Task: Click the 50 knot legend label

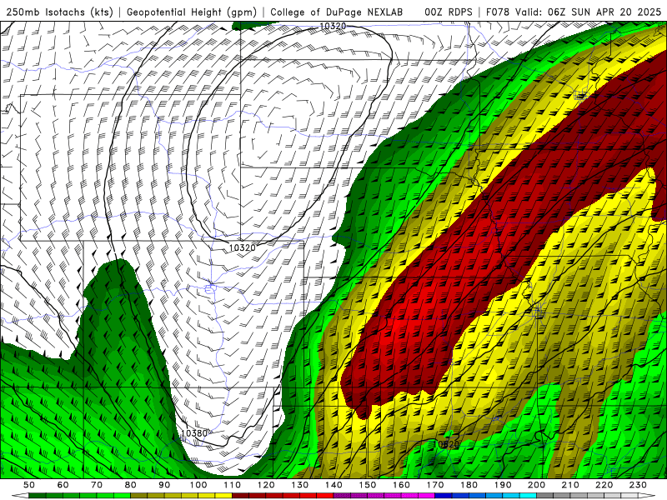Action: [29, 485]
